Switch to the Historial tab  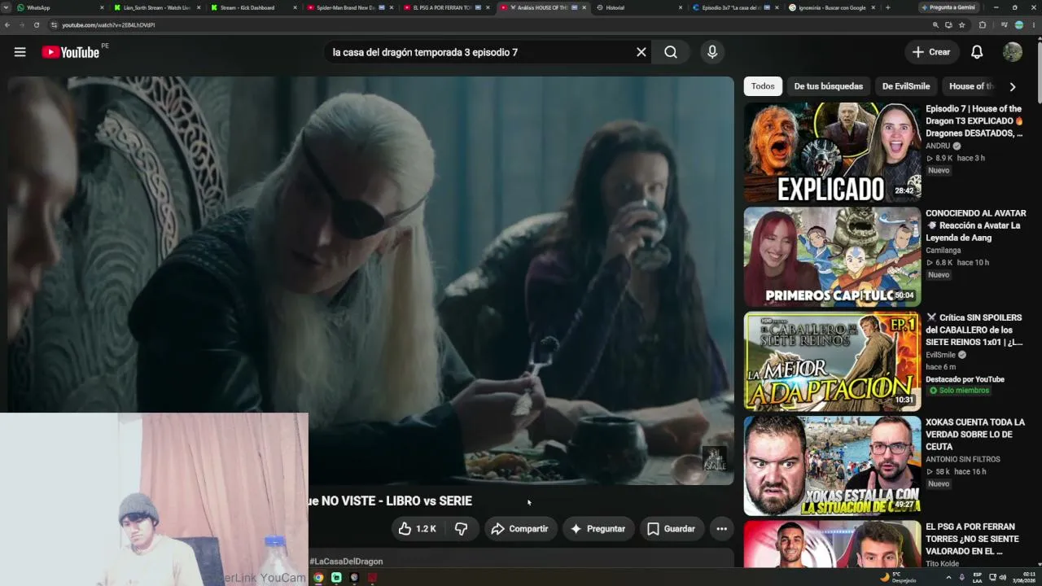(639, 7)
